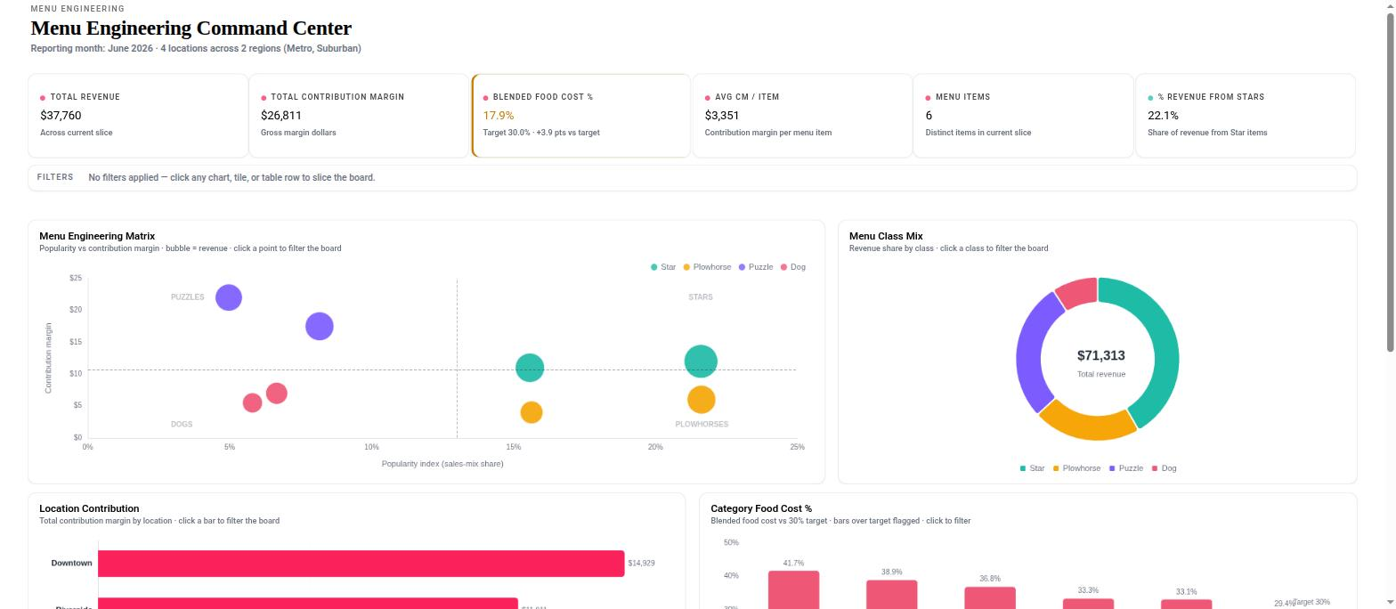Click the orange Plowhorse bubble near 22% popularity
This screenshot has height=609, width=1396.
[x=702, y=400]
